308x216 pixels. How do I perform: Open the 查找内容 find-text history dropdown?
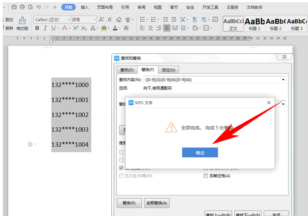pyautogui.click(x=283, y=80)
